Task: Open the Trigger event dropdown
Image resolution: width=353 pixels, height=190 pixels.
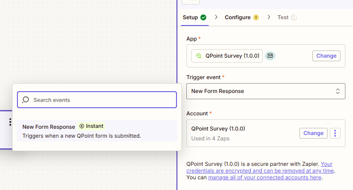Action: pos(266,91)
